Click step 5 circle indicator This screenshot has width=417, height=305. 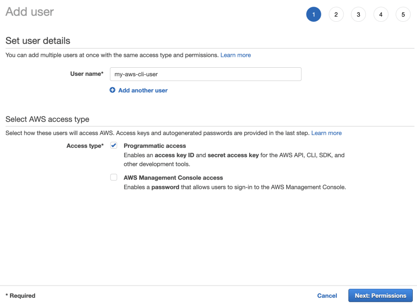[x=403, y=14]
